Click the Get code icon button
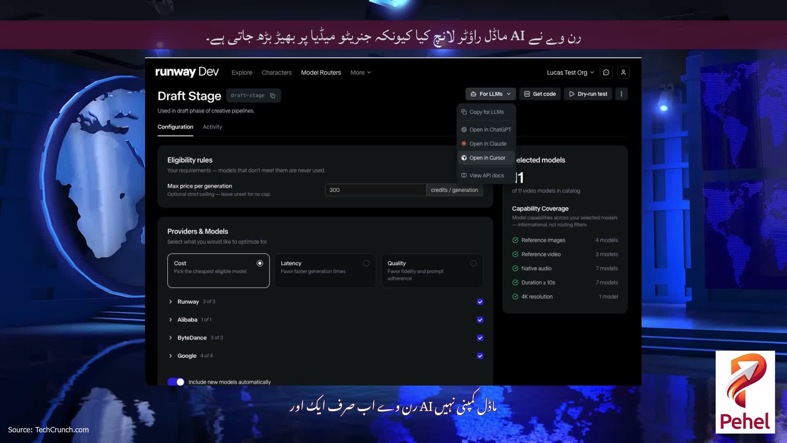The width and height of the screenshot is (787, 443). click(540, 94)
